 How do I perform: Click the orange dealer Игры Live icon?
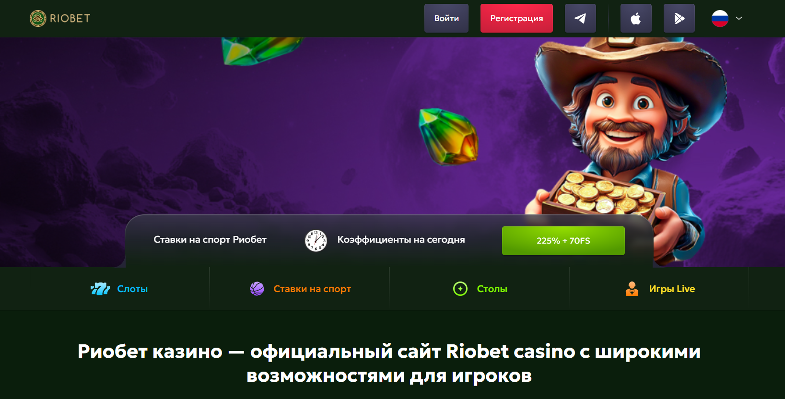[x=632, y=289]
